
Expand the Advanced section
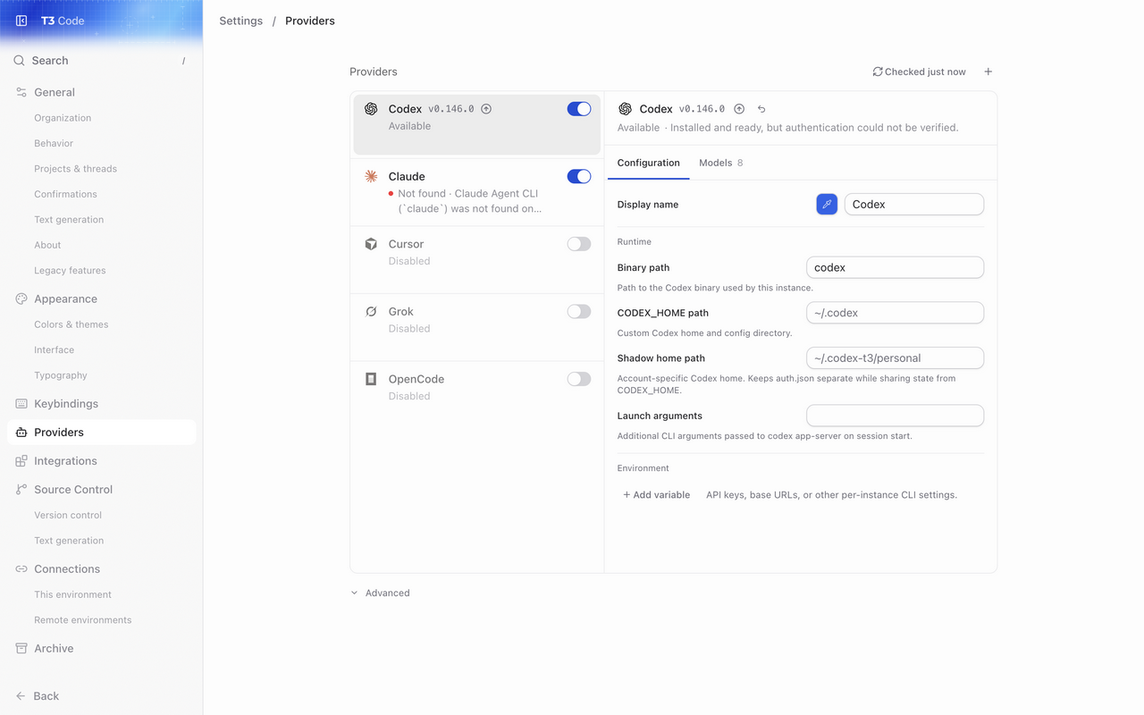point(381,593)
